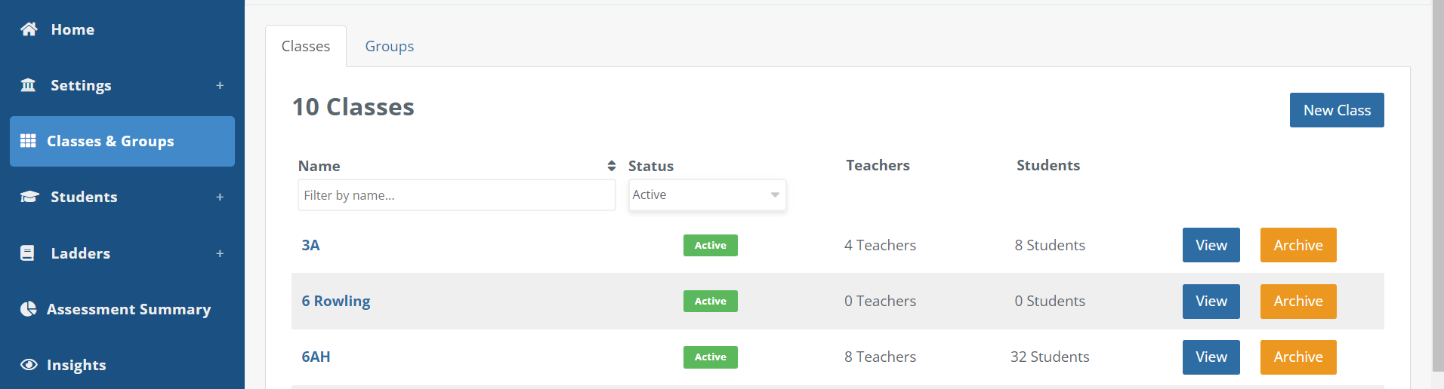
Task: Switch to the Groups tab
Action: point(389,46)
